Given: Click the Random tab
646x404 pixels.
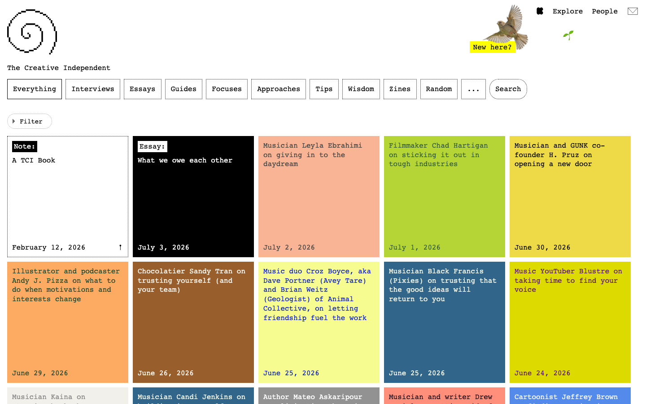Looking at the screenshot, I should [x=439, y=89].
